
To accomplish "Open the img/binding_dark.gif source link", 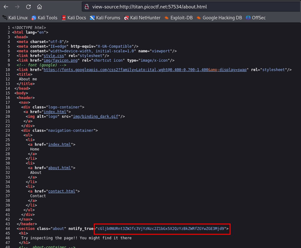I will (x=96, y=117).
